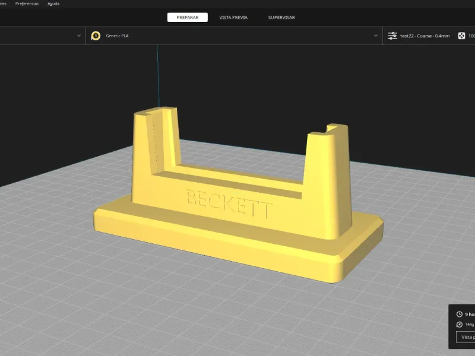Expand the printer selector chevron
Viewport: 475px width, 356px height.
point(79,36)
